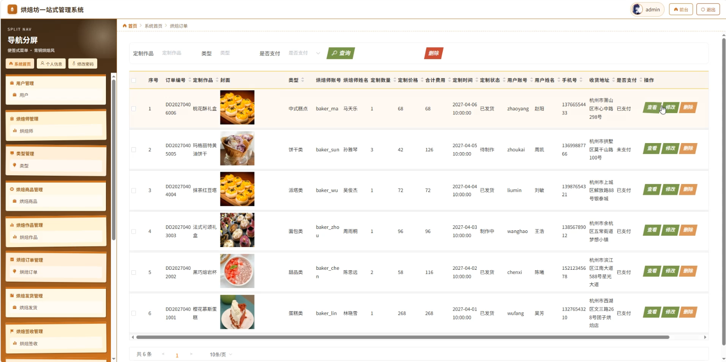Click sort icon on 类型 column
This screenshot has width=726, height=362.
point(303,80)
